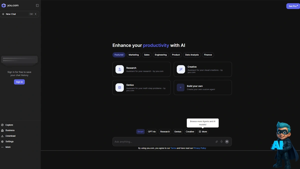Choose the Research mode chip

pyautogui.click(x=165, y=132)
